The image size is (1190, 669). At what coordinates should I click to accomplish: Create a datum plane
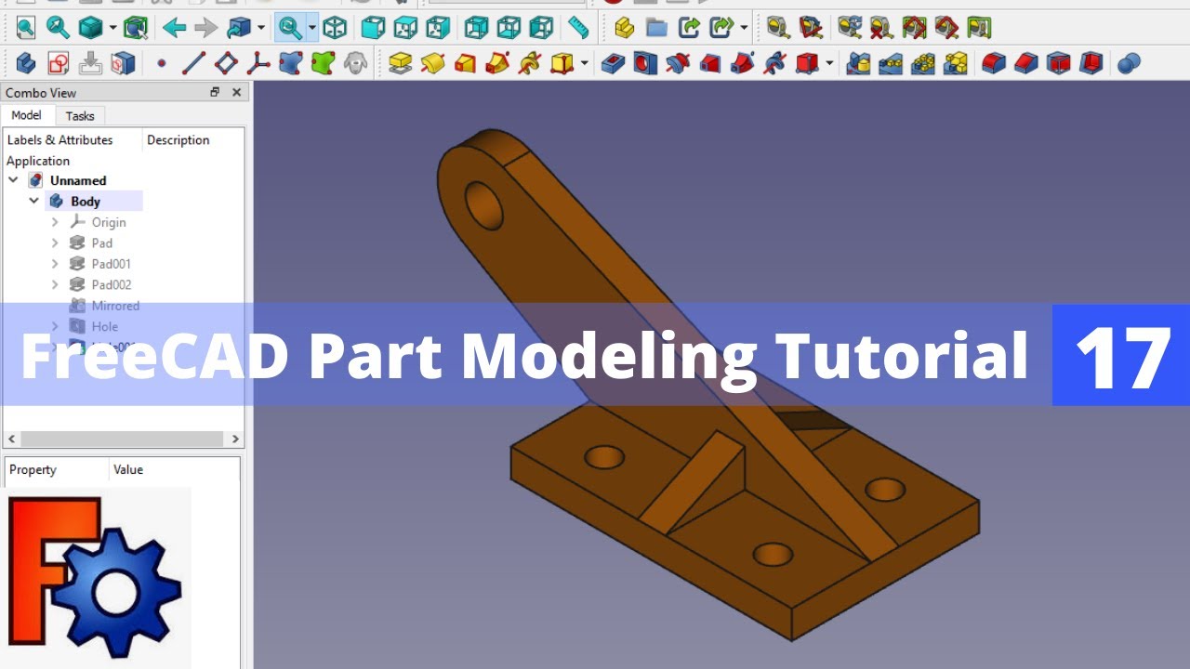coord(226,63)
